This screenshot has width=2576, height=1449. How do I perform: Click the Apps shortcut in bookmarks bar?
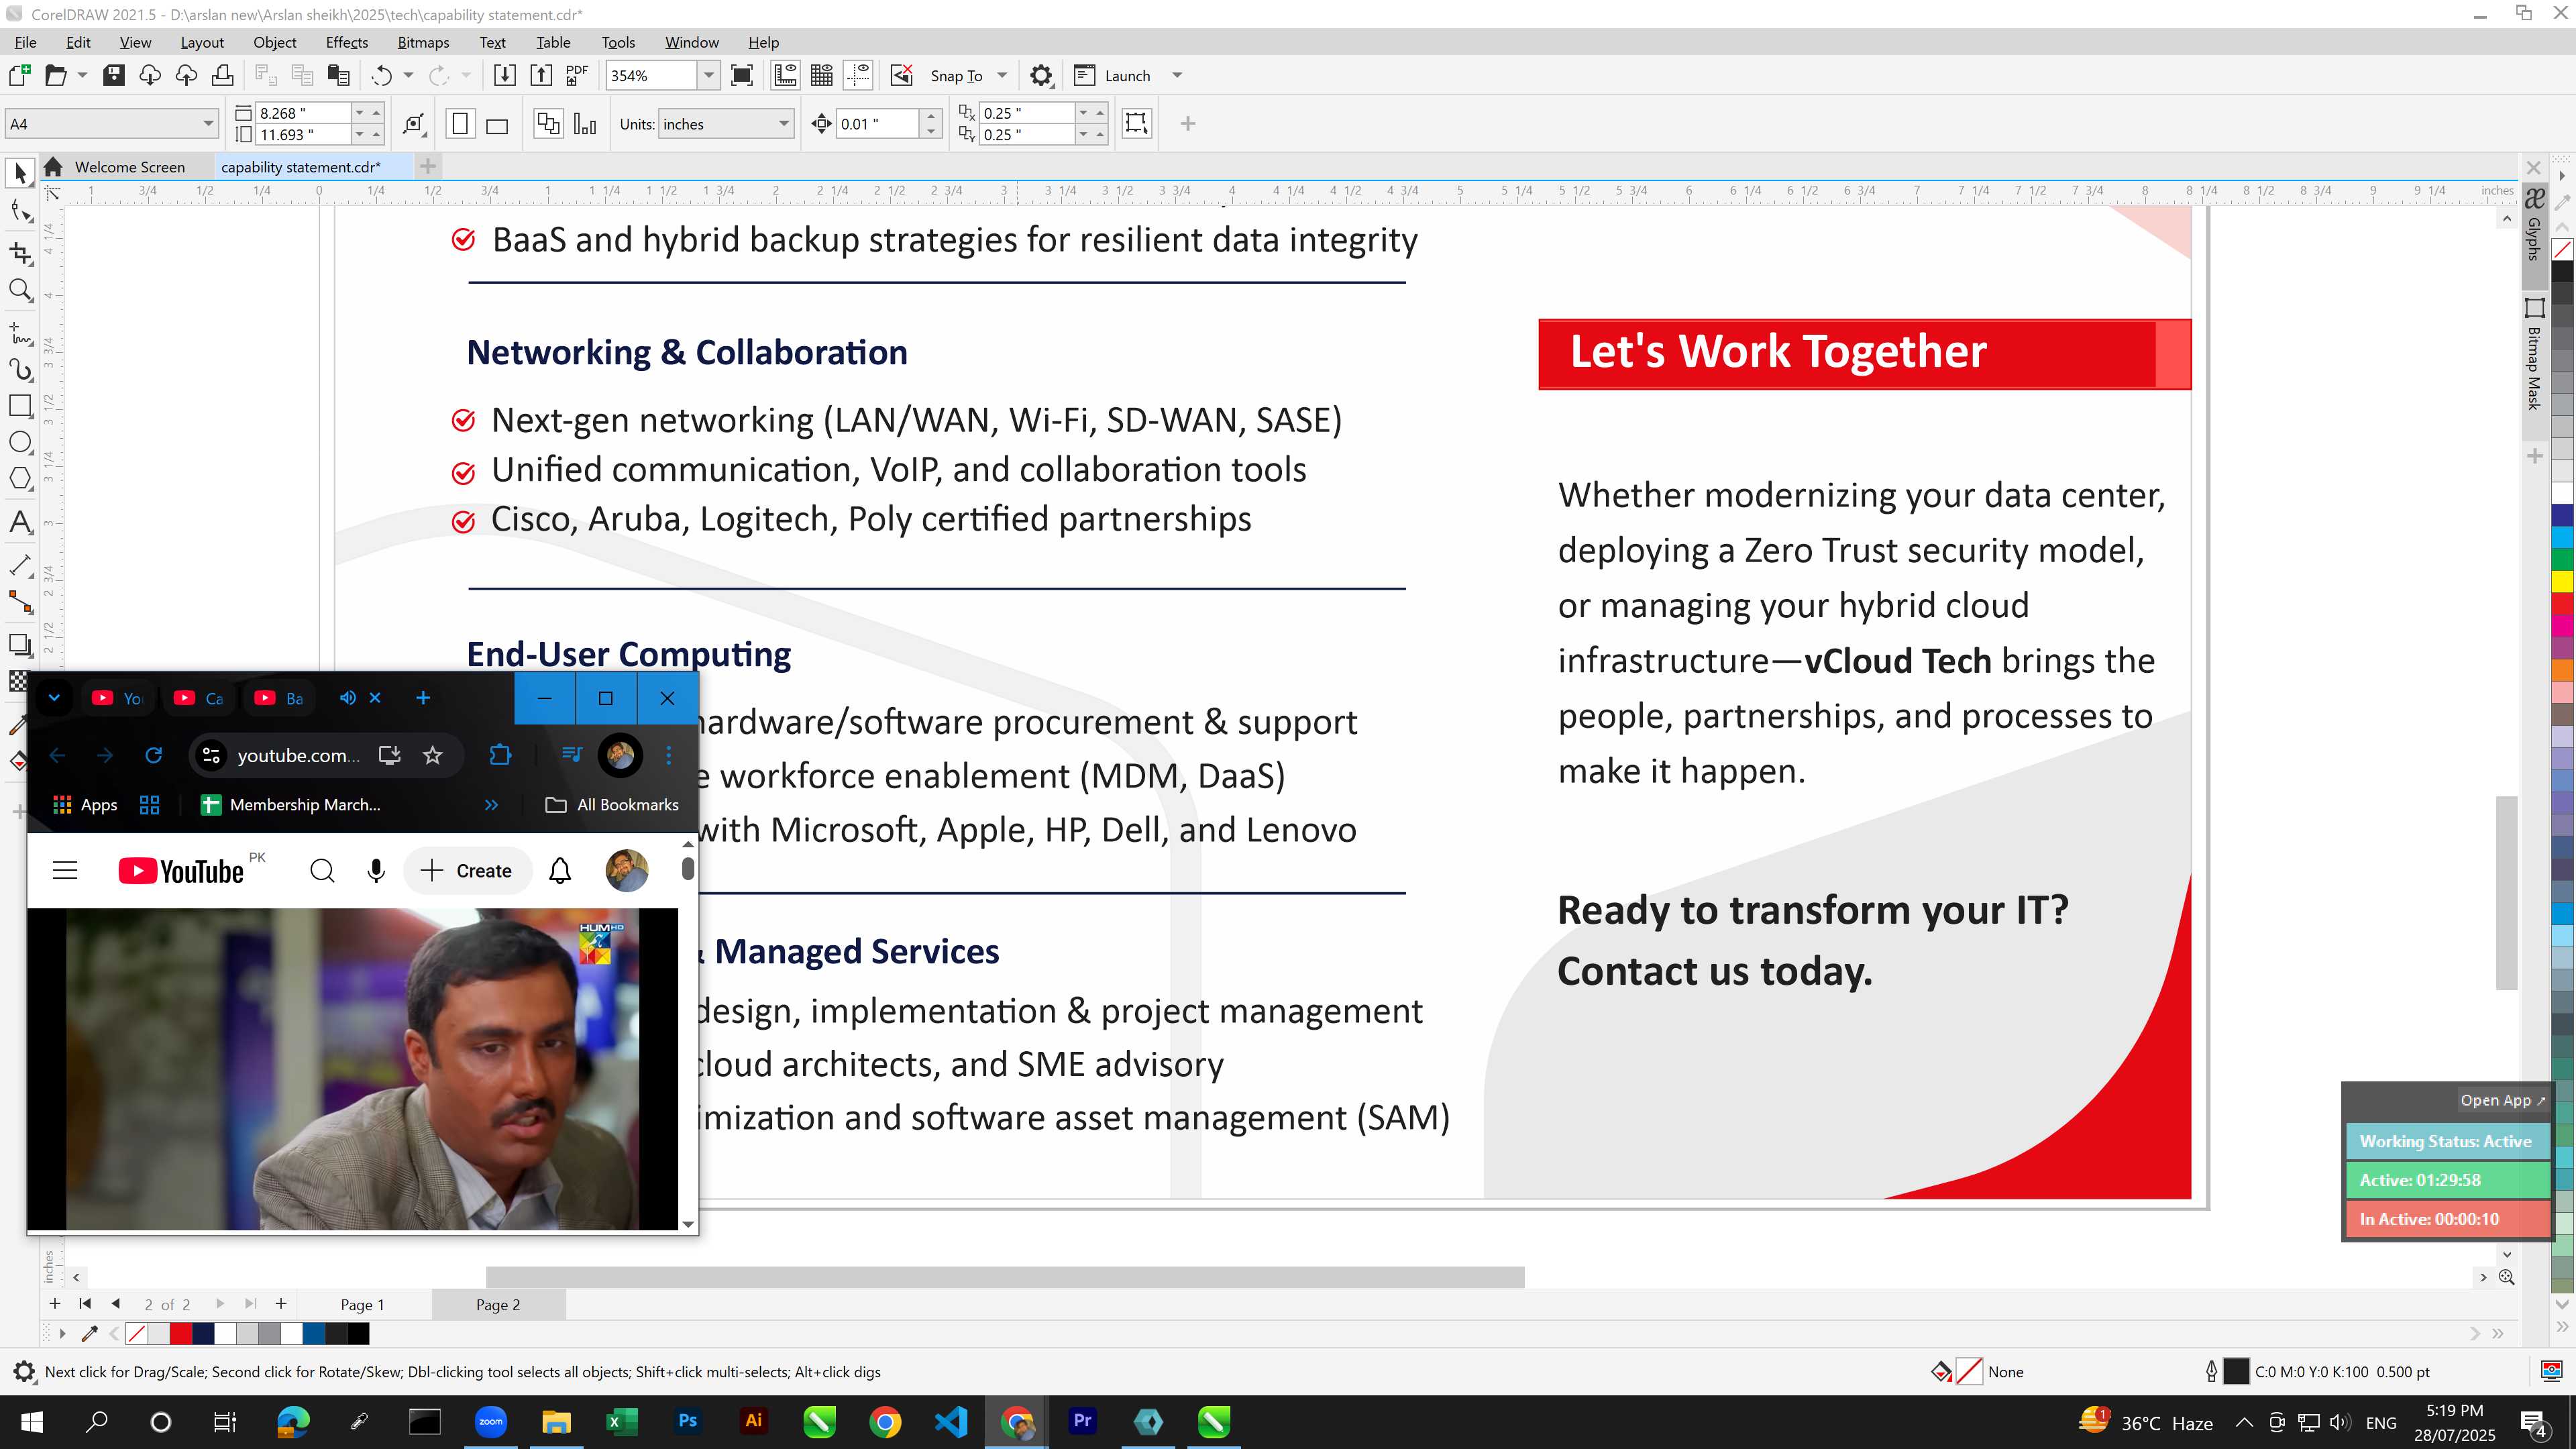pyautogui.click(x=85, y=805)
